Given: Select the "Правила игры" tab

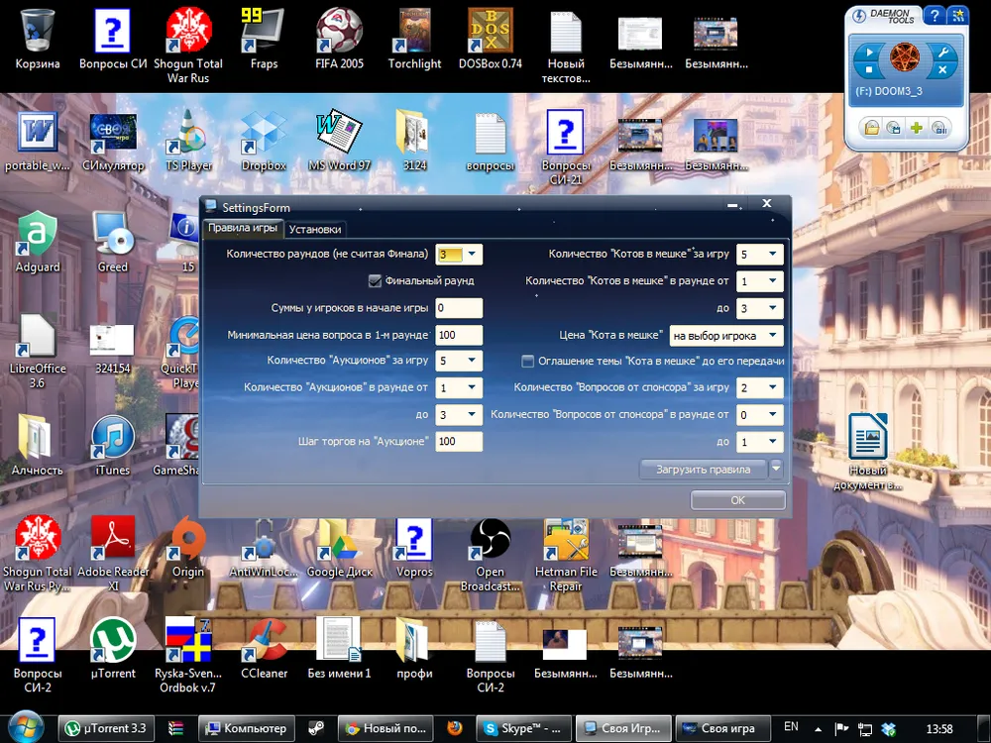Looking at the screenshot, I should (x=243, y=228).
